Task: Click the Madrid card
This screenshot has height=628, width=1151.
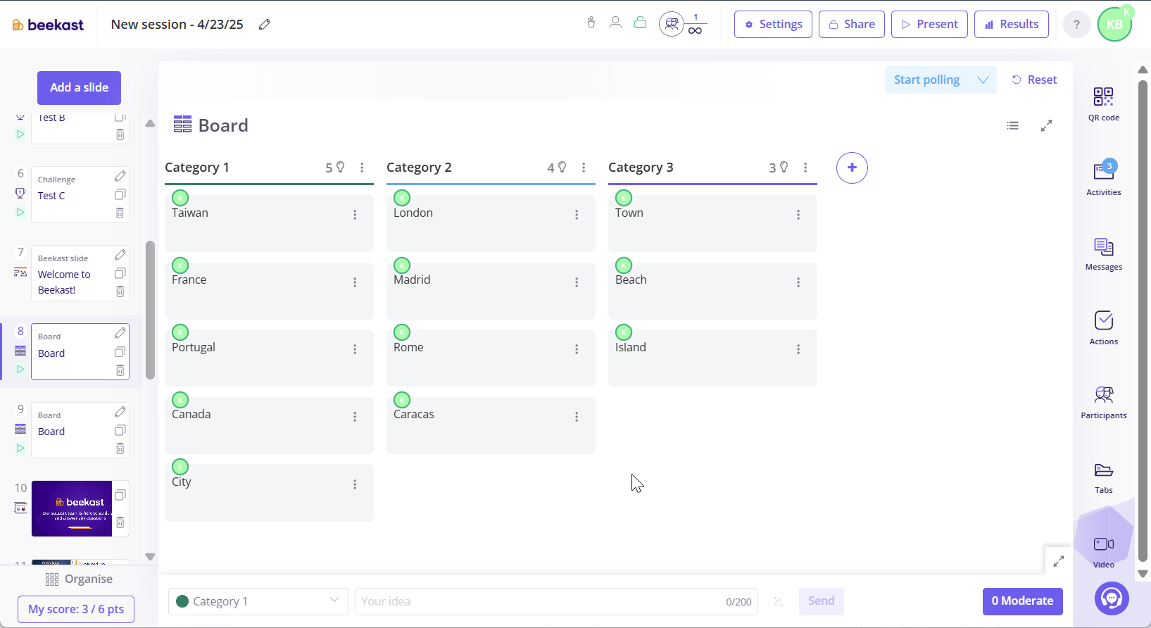Action: [491, 291]
